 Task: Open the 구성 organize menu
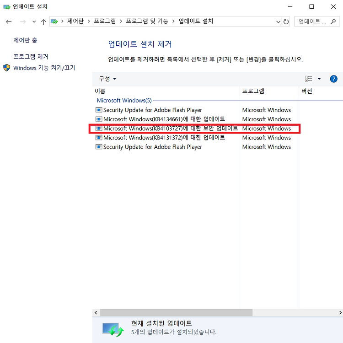click(107, 79)
